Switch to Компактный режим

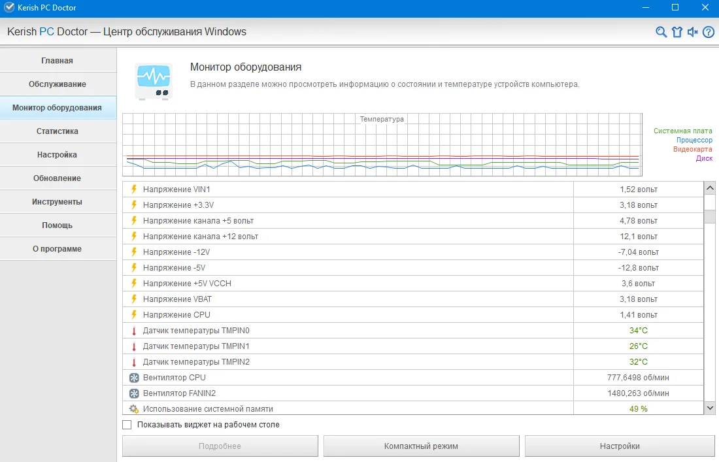(x=421, y=446)
